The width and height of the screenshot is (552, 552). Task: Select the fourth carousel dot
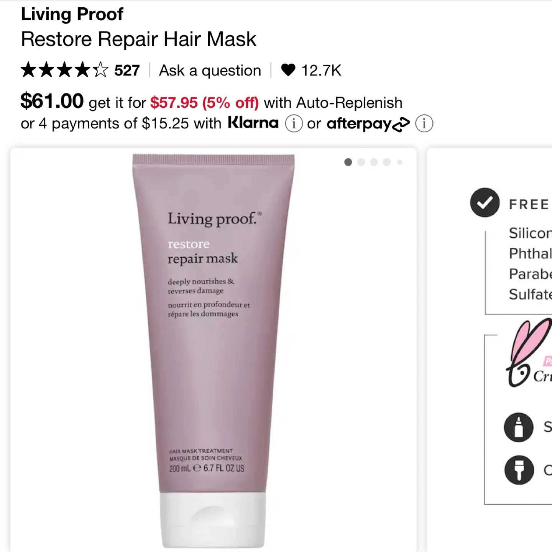[x=387, y=162]
